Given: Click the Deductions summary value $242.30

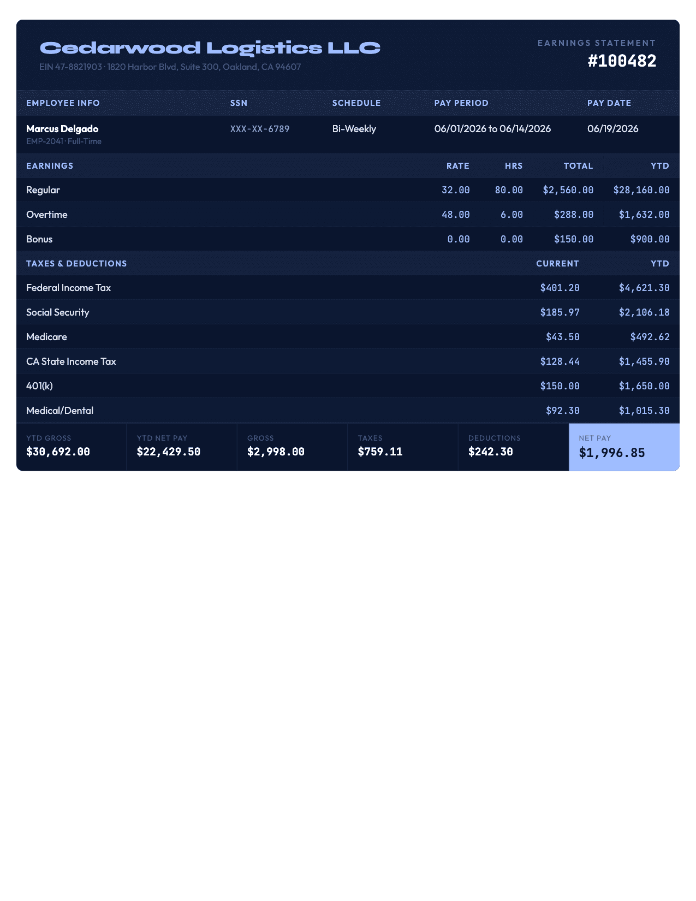Looking at the screenshot, I should [x=491, y=452].
